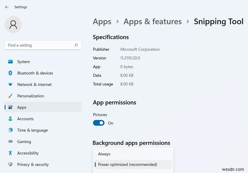Click the Settings window title

[21, 7]
